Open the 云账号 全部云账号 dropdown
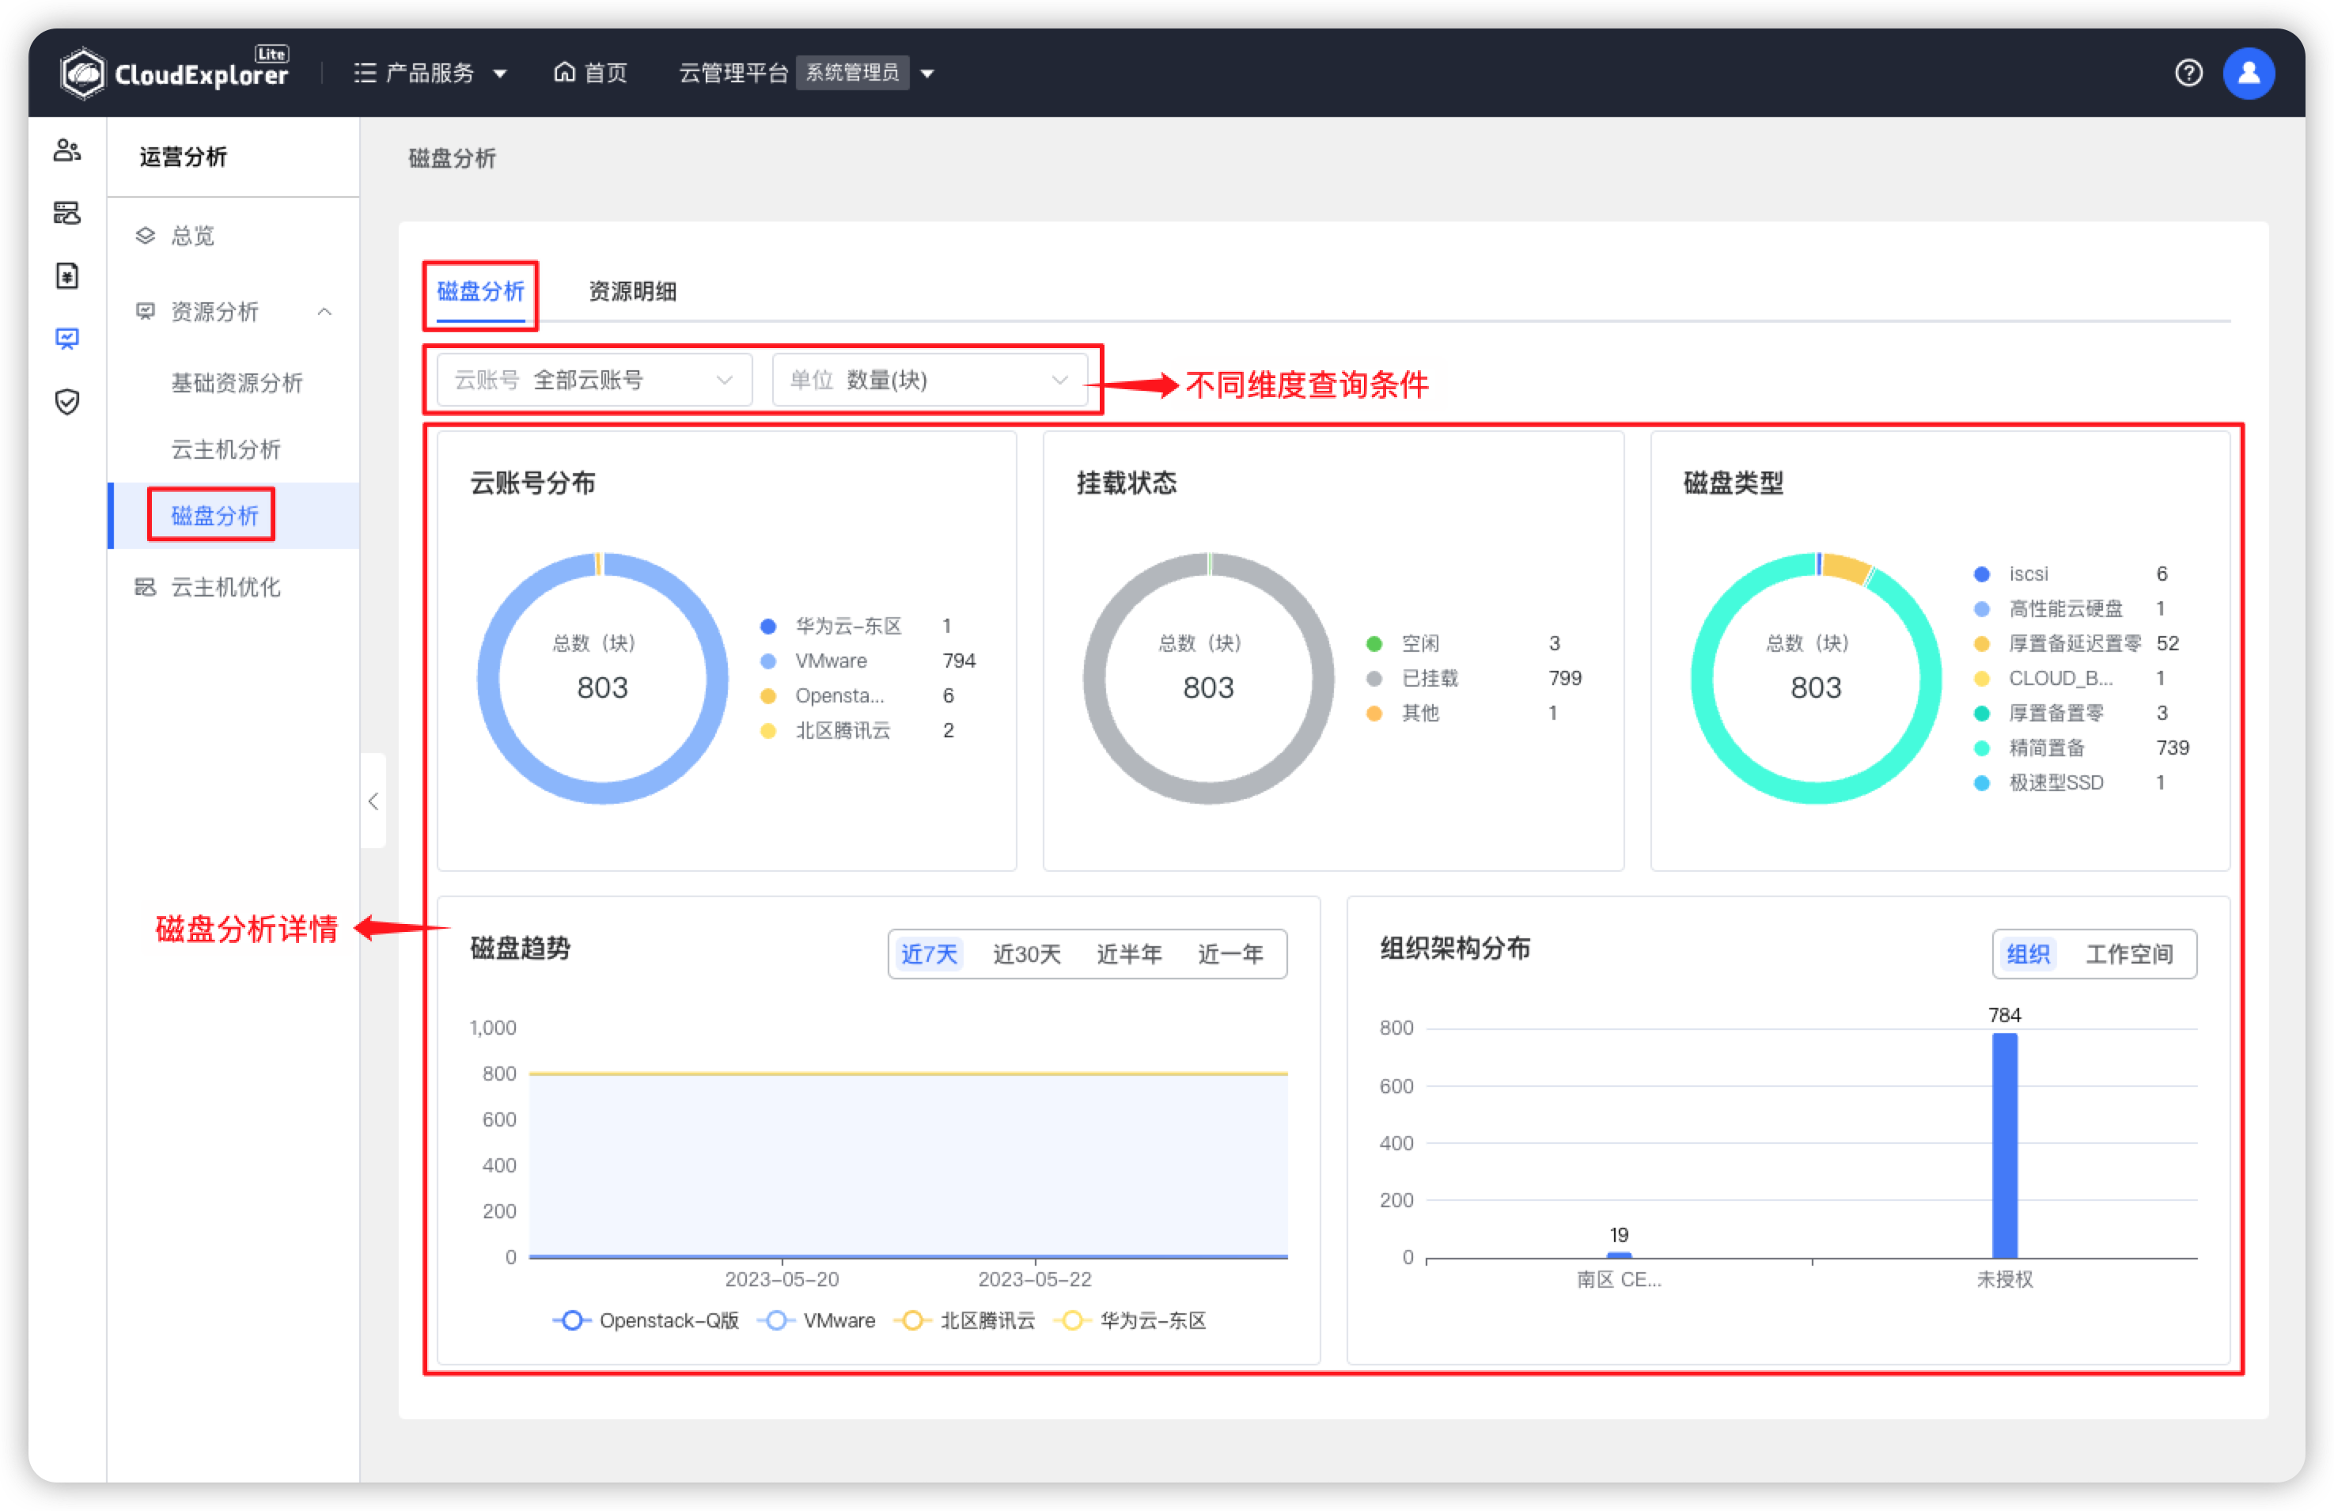2334x1511 pixels. tap(594, 380)
